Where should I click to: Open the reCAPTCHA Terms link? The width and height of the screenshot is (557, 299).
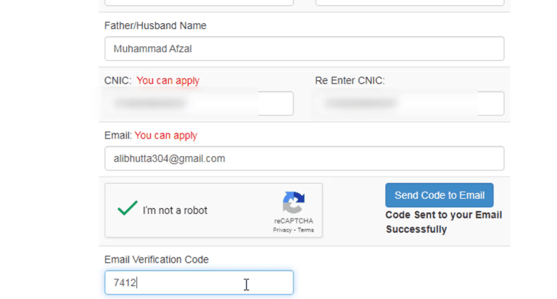(x=306, y=229)
